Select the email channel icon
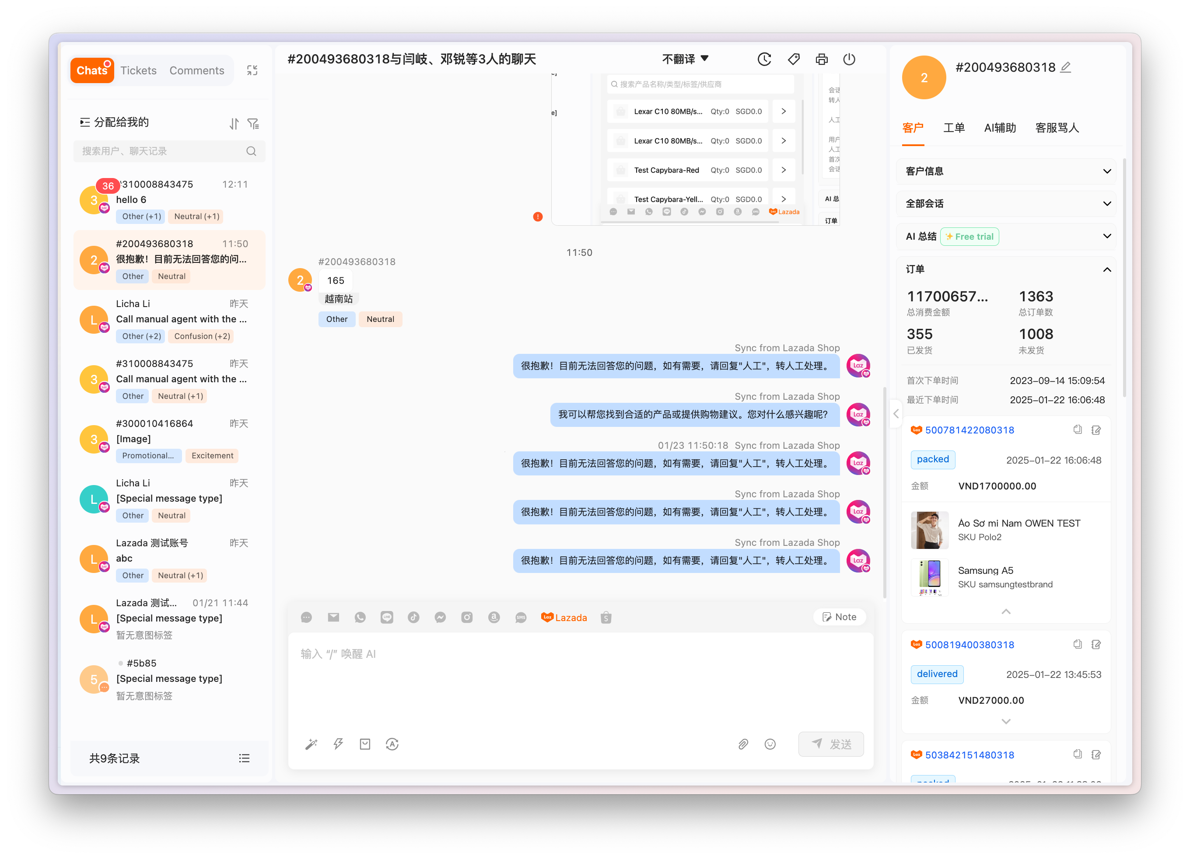Screen dimensions: 1190x859 point(333,617)
